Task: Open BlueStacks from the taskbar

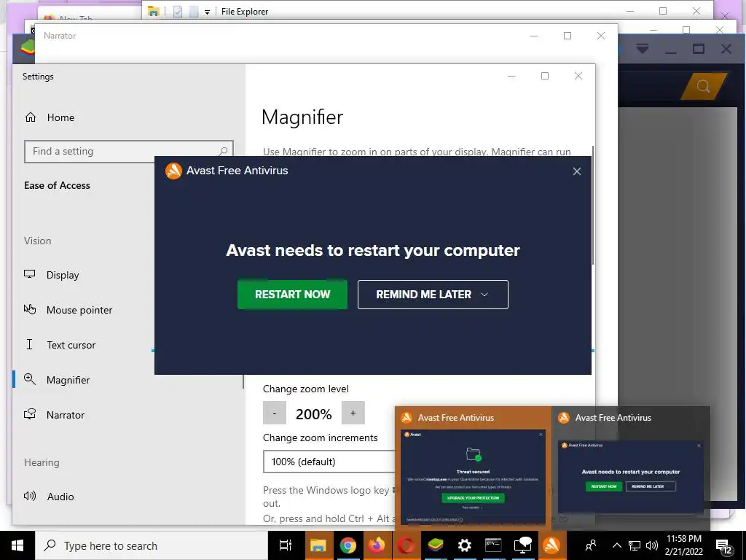Action: point(435,545)
